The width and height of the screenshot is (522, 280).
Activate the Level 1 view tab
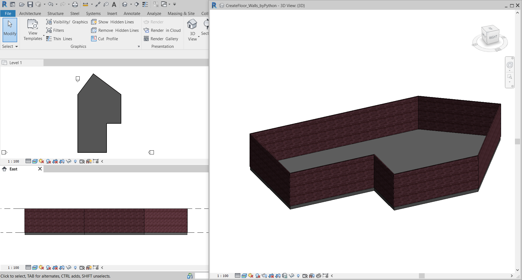pos(22,63)
